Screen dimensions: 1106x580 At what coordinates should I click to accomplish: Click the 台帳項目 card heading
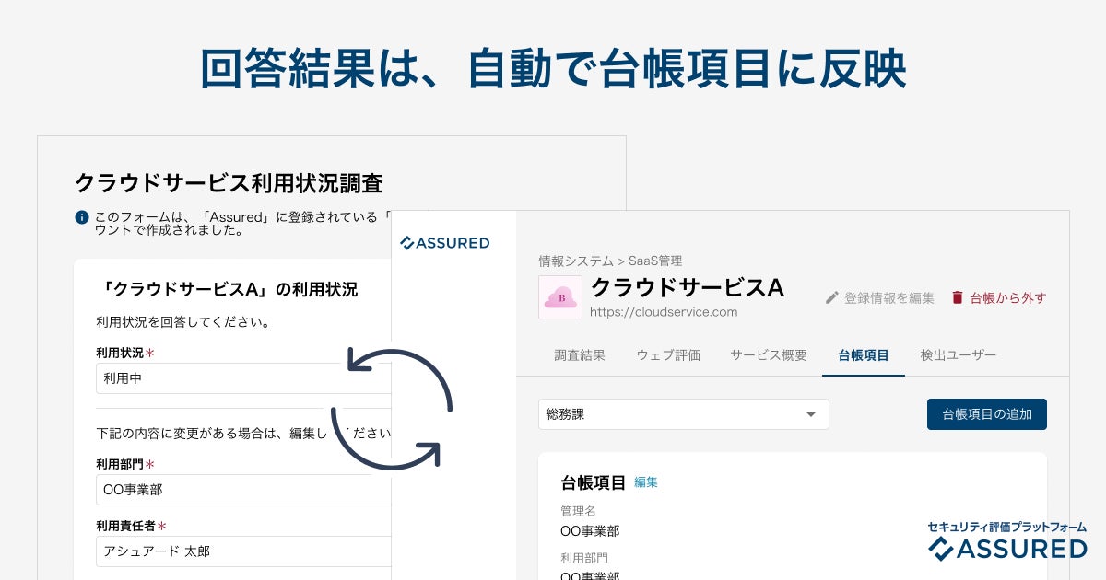coord(594,481)
